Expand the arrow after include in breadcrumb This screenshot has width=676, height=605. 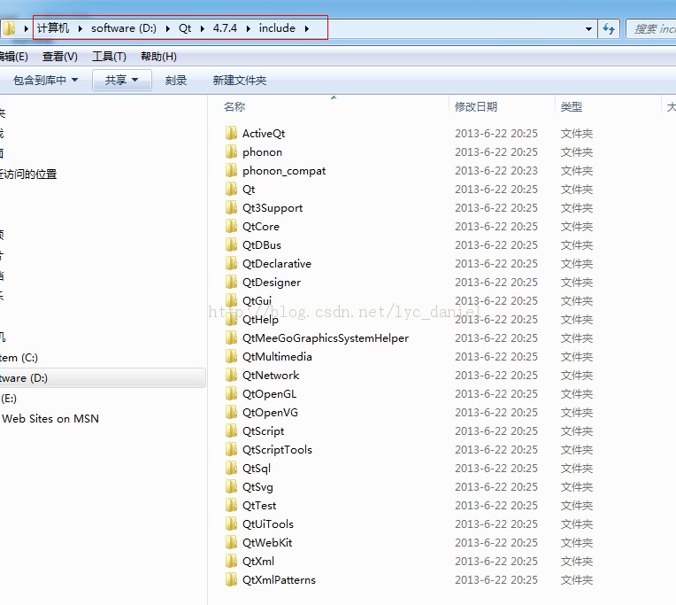[x=306, y=28]
